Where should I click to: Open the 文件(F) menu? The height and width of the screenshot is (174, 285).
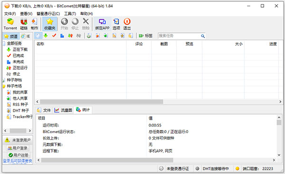[x=10, y=14]
